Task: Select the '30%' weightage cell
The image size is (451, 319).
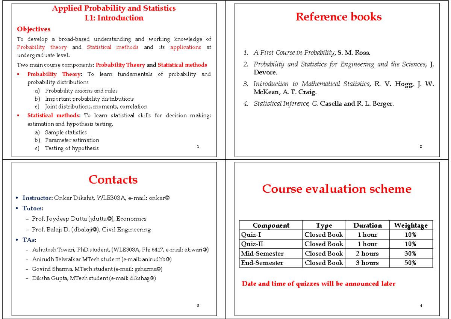Action: (410, 254)
